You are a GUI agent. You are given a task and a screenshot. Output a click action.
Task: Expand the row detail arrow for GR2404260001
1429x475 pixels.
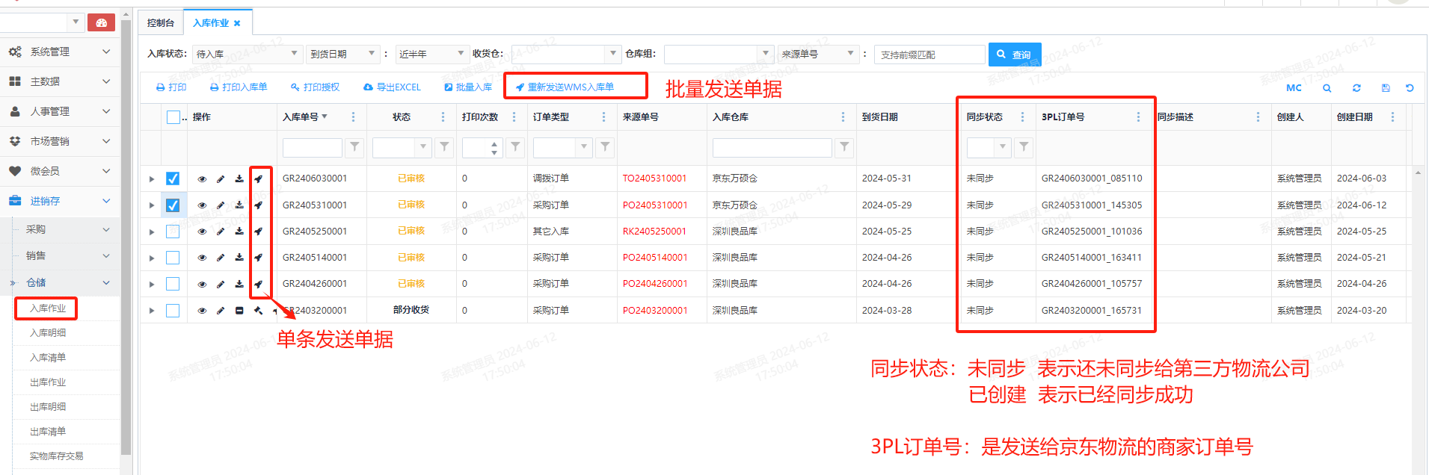(152, 285)
